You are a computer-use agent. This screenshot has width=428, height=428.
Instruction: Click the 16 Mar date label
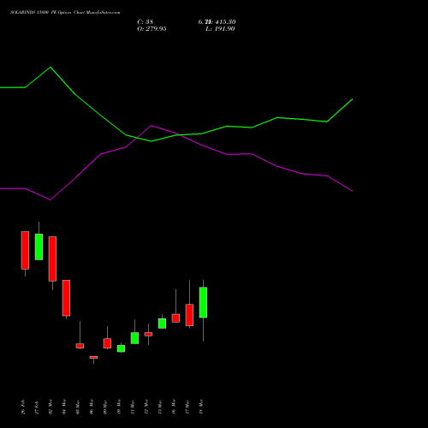click(174, 407)
